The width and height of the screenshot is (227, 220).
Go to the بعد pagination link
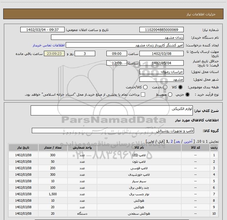(178, 141)
